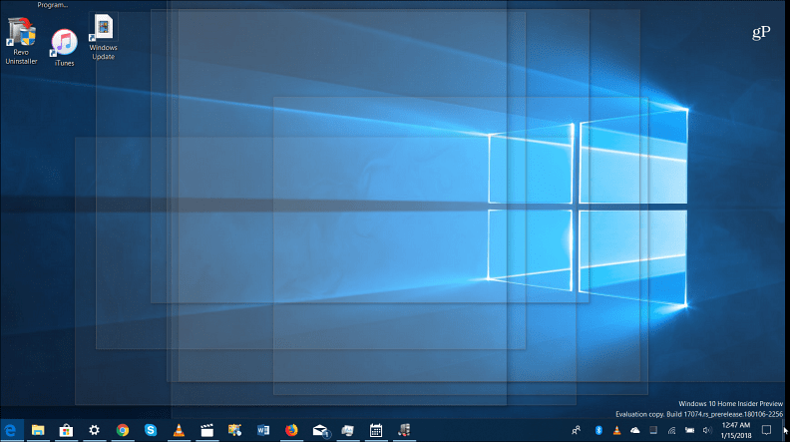
Task: Open the last pinned taskbar app icon
Action: 404,430
